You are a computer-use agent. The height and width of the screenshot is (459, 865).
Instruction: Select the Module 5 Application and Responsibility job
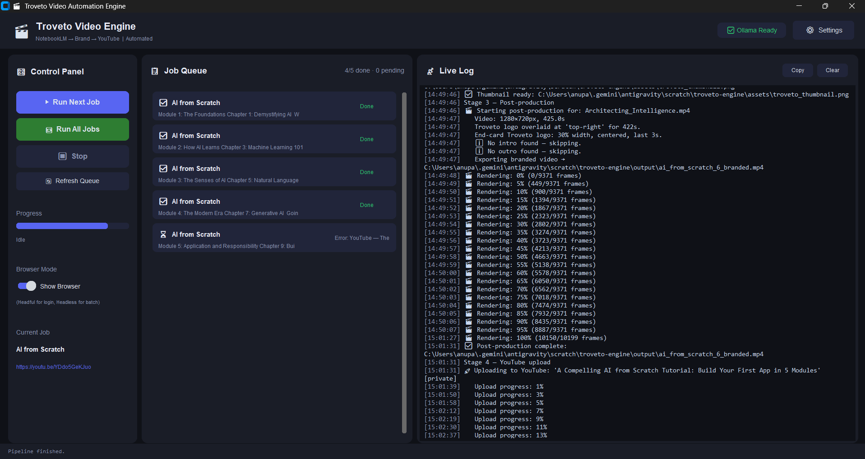pos(274,238)
